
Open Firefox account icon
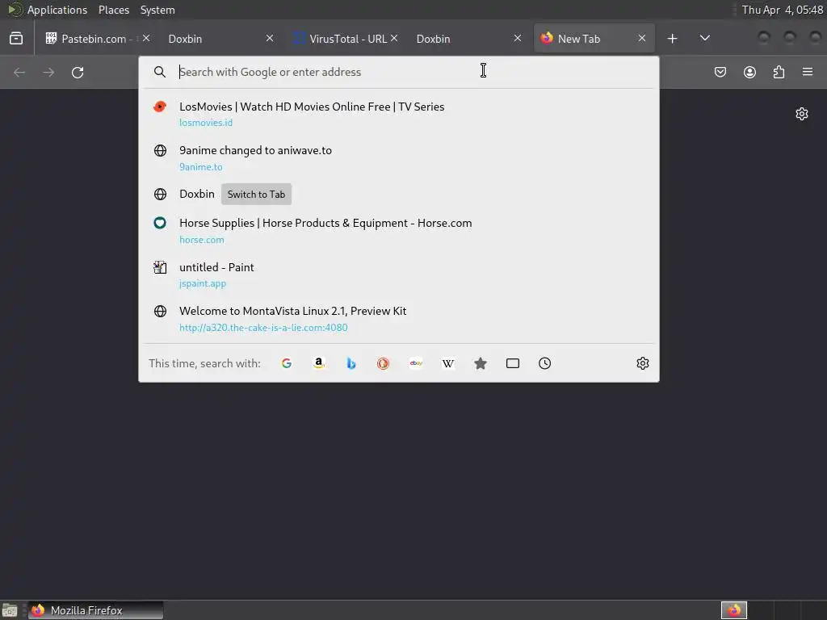[x=749, y=72]
